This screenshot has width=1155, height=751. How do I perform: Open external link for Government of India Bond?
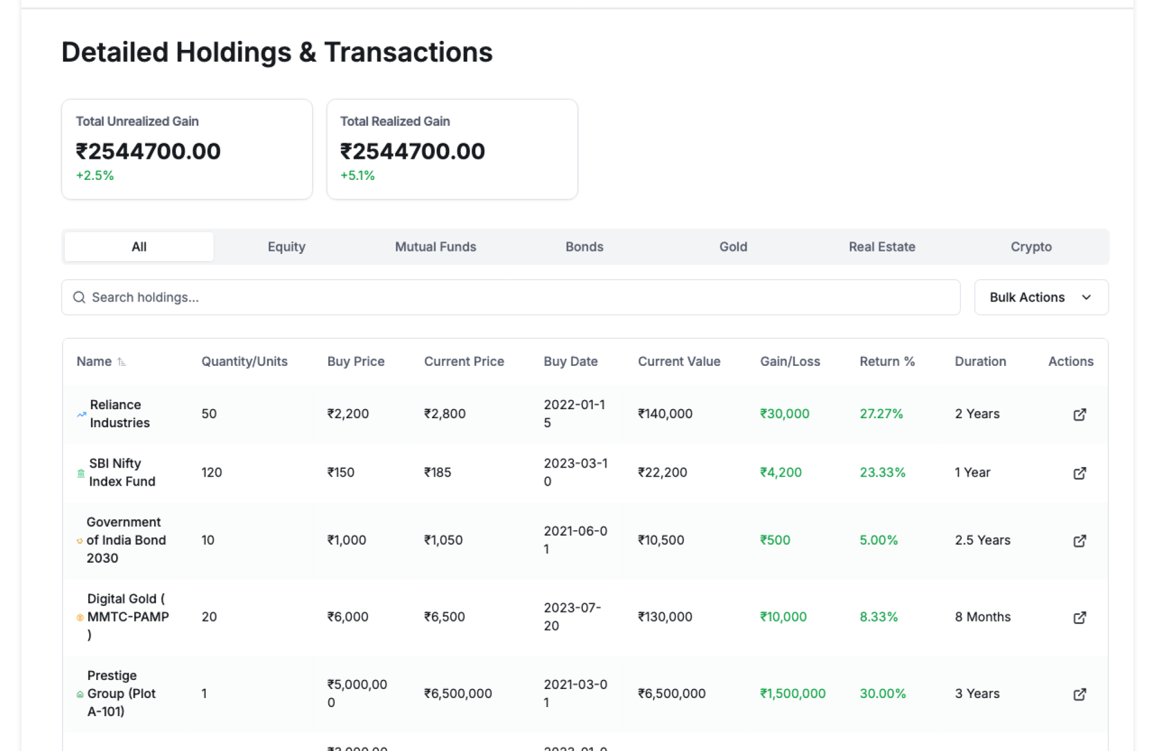click(x=1079, y=540)
